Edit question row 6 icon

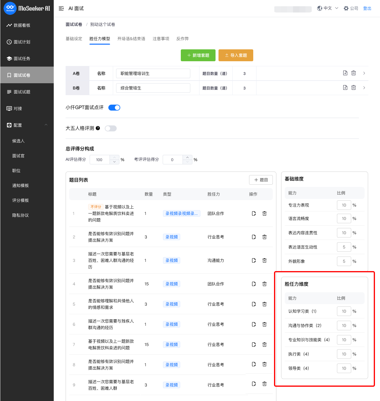[x=254, y=324]
